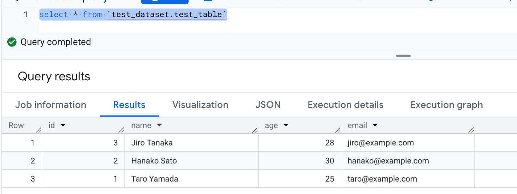Show results in the JSON tab
The image size is (517, 194).
pyautogui.click(x=268, y=105)
